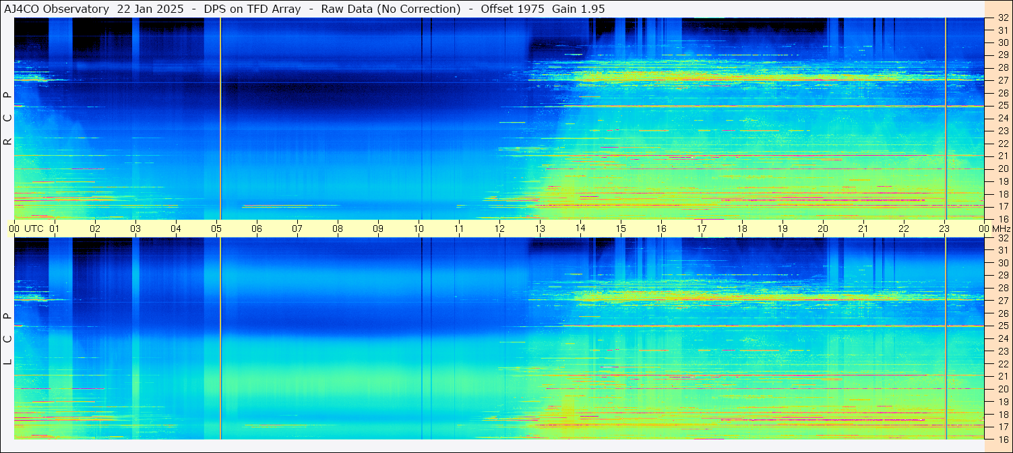Click the RCP panel vertical label
This screenshot has width=1013, height=453.
pyautogui.click(x=8, y=119)
